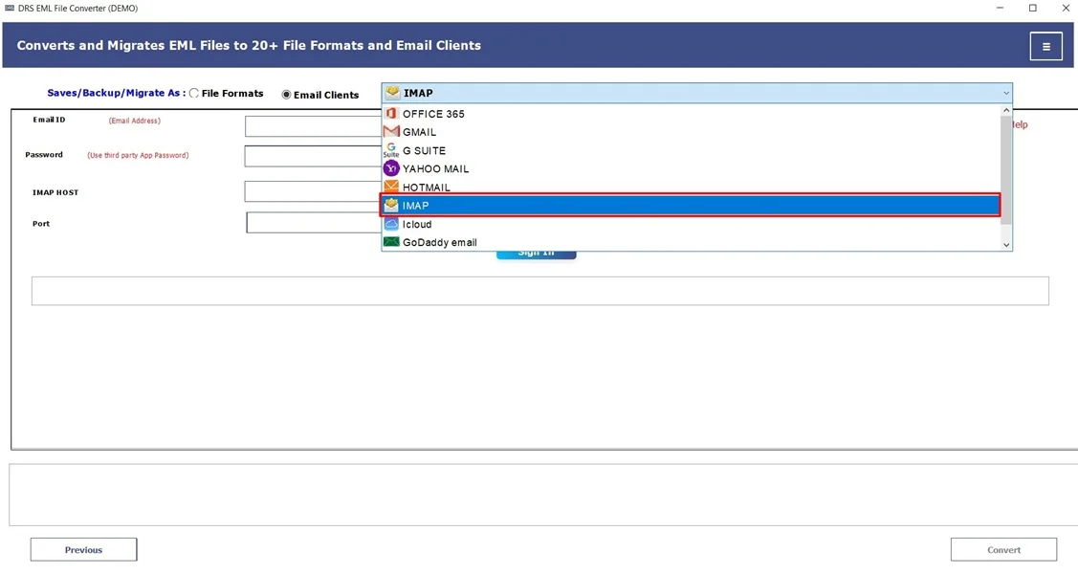Screen dimensions: 1078x574
Task: Click the Hotmail orange envelope icon
Action: pos(391,187)
